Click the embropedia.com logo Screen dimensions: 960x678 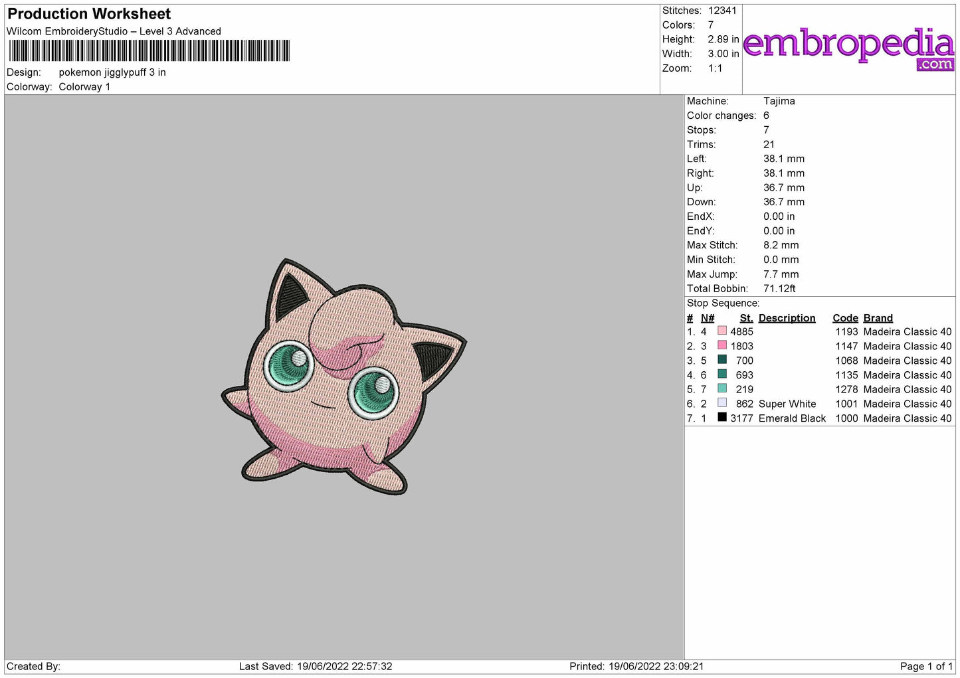point(848,48)
